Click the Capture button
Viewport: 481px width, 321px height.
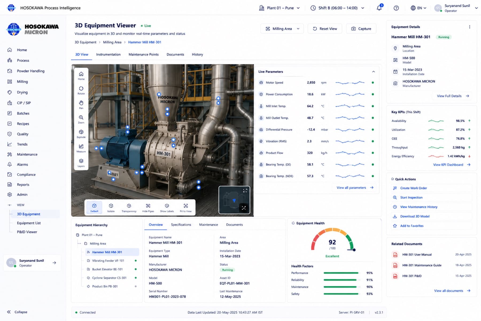click(x=361, y=29)
